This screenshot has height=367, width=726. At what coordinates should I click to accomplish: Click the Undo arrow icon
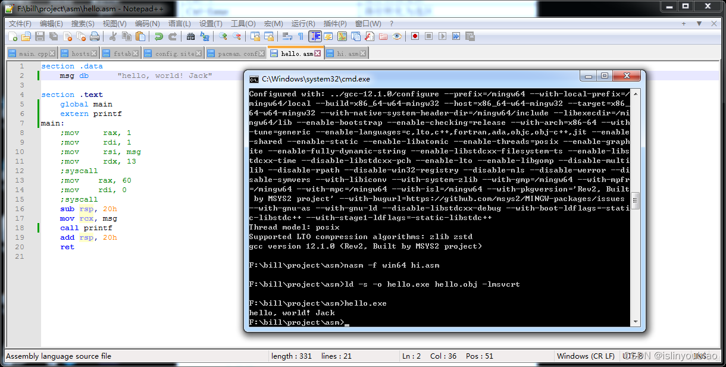158,36
